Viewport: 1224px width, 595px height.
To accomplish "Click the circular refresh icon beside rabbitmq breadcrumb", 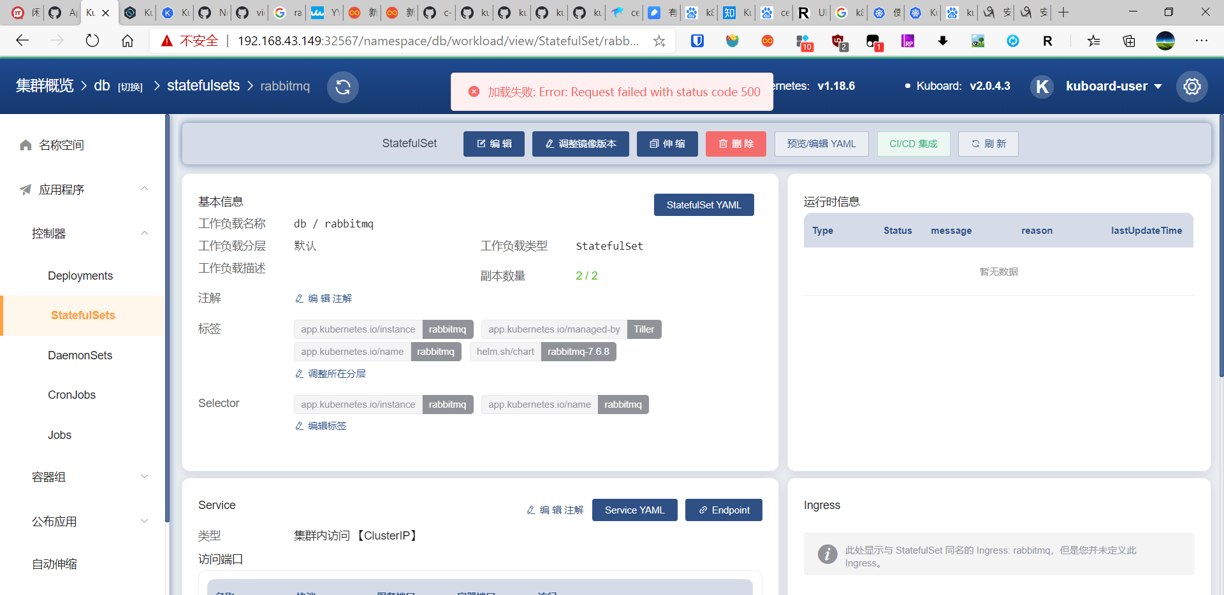I will point(342,87).
